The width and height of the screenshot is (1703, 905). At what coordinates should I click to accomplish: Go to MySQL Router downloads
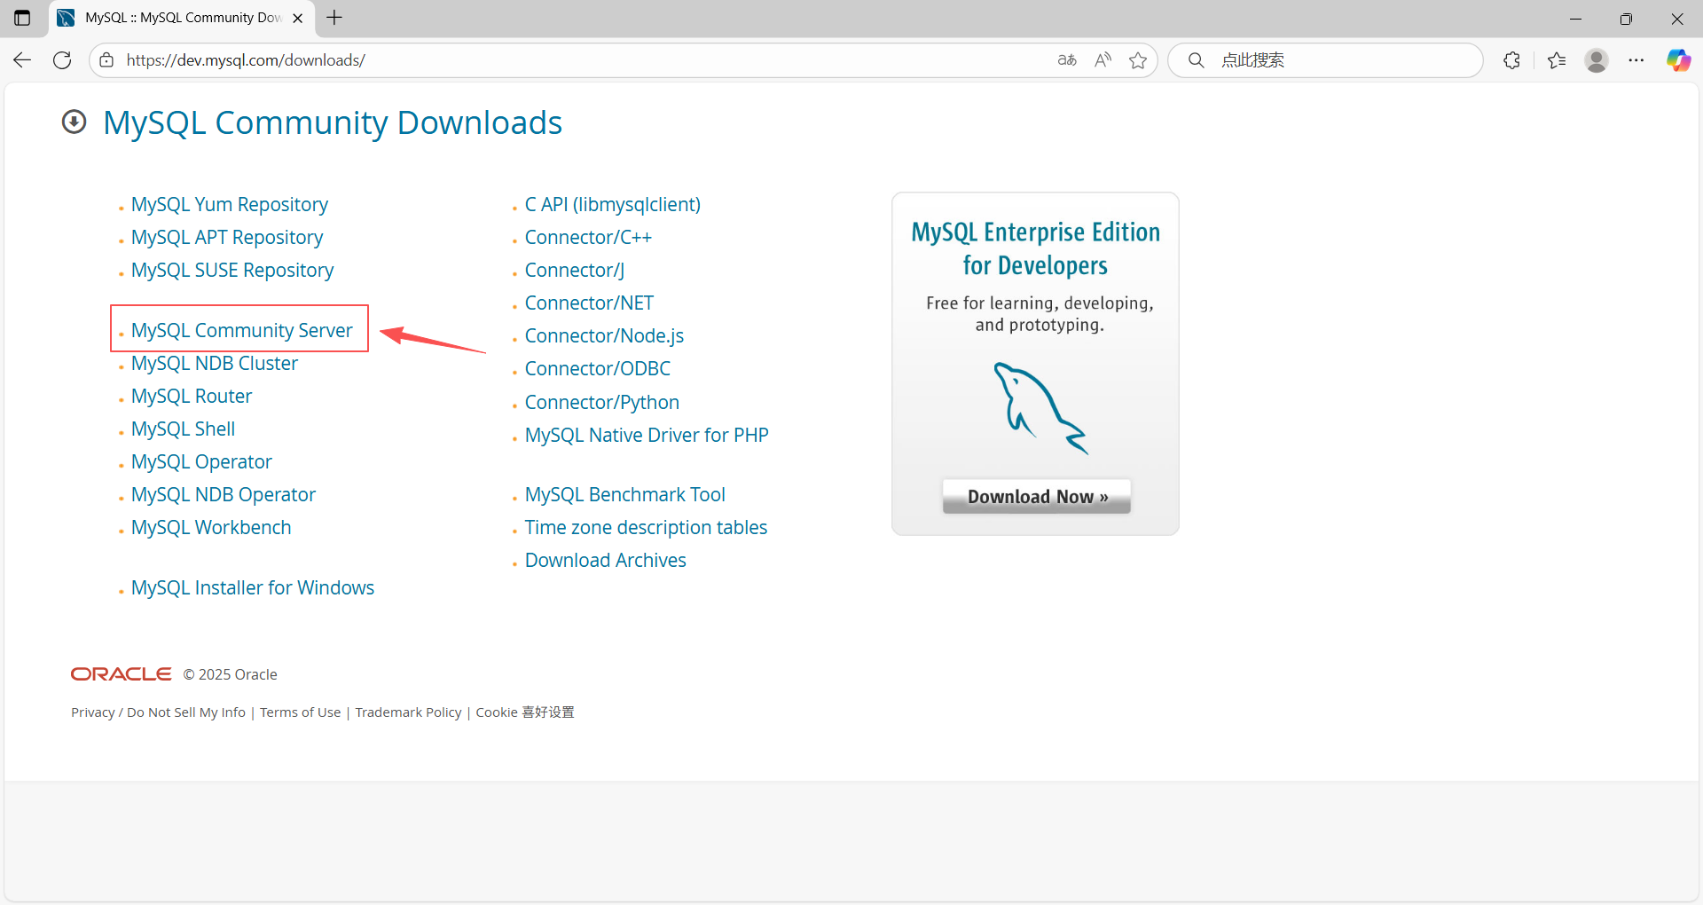pos(192,397)
